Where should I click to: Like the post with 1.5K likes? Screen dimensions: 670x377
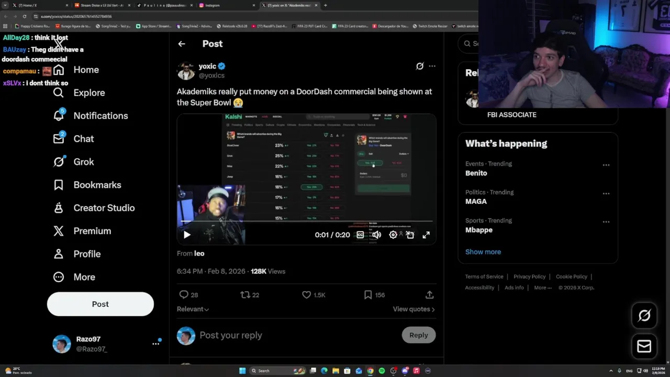307,295
